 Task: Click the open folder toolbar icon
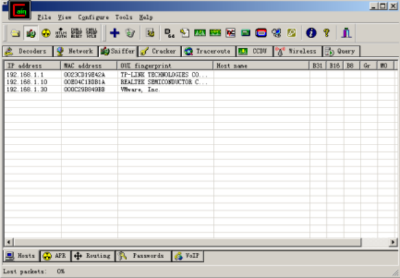15,33
